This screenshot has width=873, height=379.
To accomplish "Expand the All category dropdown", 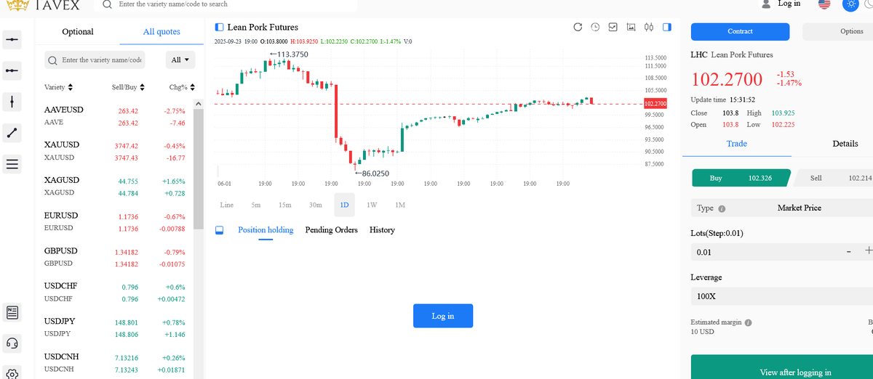I will pyautogui.click(x=180, y=60).
